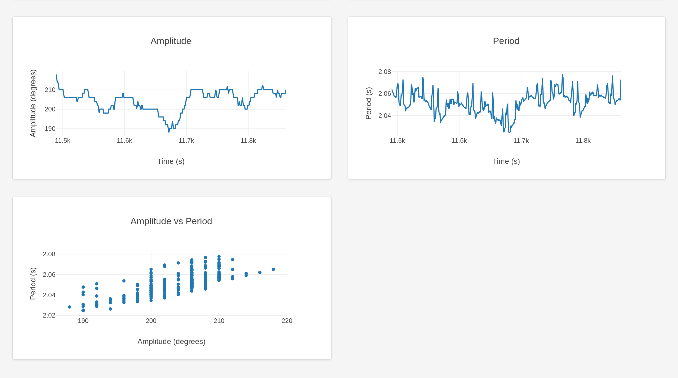Click the 190 tick on Amplitude chart y-axis

(x=50, y=129)
